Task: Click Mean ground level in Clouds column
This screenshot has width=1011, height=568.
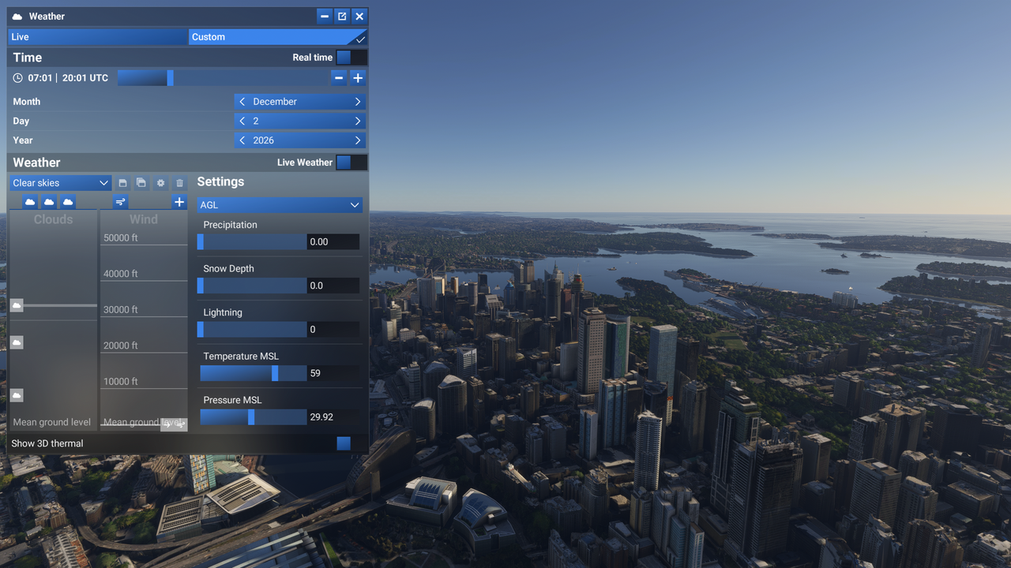Action: (52, 422)
